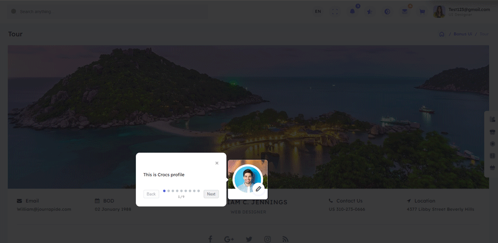This screenshot has height=243, width=498.
Task: Open the Instagram social icon
Action: tap(267, 239)
